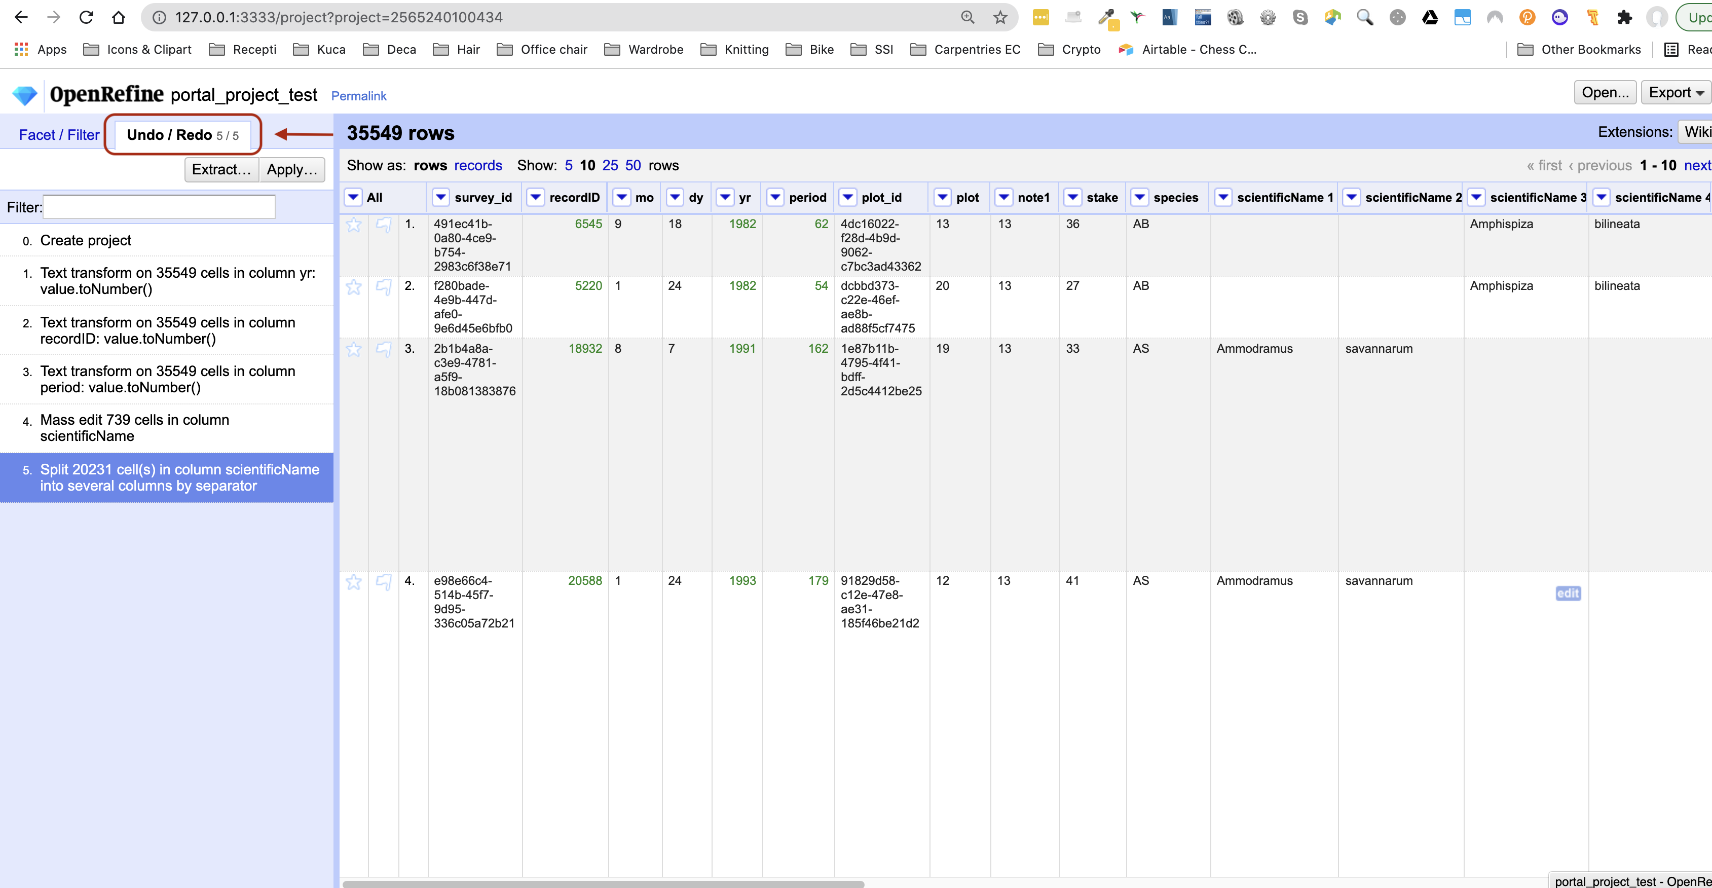Open the survey_id column dropdown arrow
Viewport: 1712px width, 888px height.
440,197
